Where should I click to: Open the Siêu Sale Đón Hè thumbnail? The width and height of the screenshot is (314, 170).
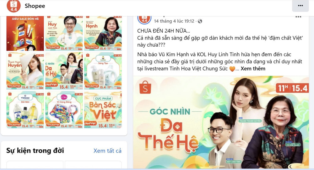coord(25,33)
